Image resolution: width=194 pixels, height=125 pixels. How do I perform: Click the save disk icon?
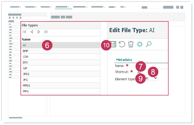click(113, 44)
